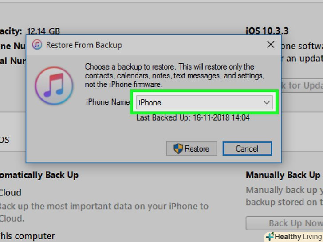Click the shield icon on the Restore button
This screenshot has height=242, width=323.
pos(178,148)
